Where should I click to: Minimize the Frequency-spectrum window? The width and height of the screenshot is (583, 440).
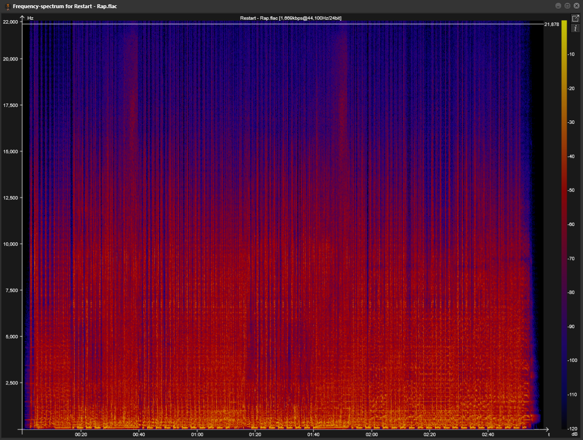coord(558,6)
